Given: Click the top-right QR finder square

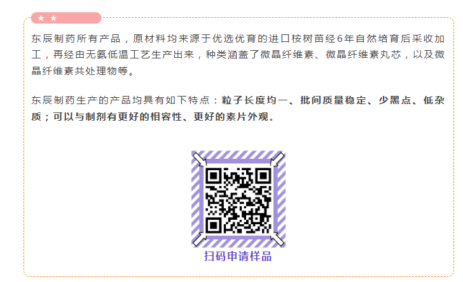Looking at the screenshot, I should (x=263, y=176).
